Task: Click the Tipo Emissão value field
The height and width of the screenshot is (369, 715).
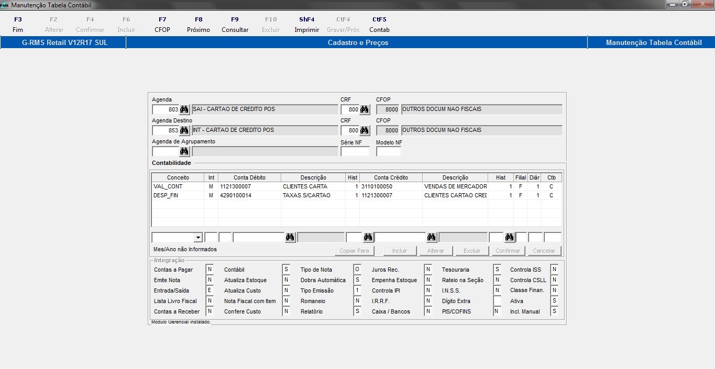Action: [x=357, y=290]
